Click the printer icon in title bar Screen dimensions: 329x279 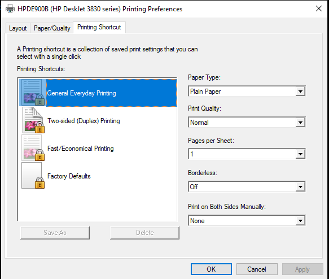click(10, 9)
